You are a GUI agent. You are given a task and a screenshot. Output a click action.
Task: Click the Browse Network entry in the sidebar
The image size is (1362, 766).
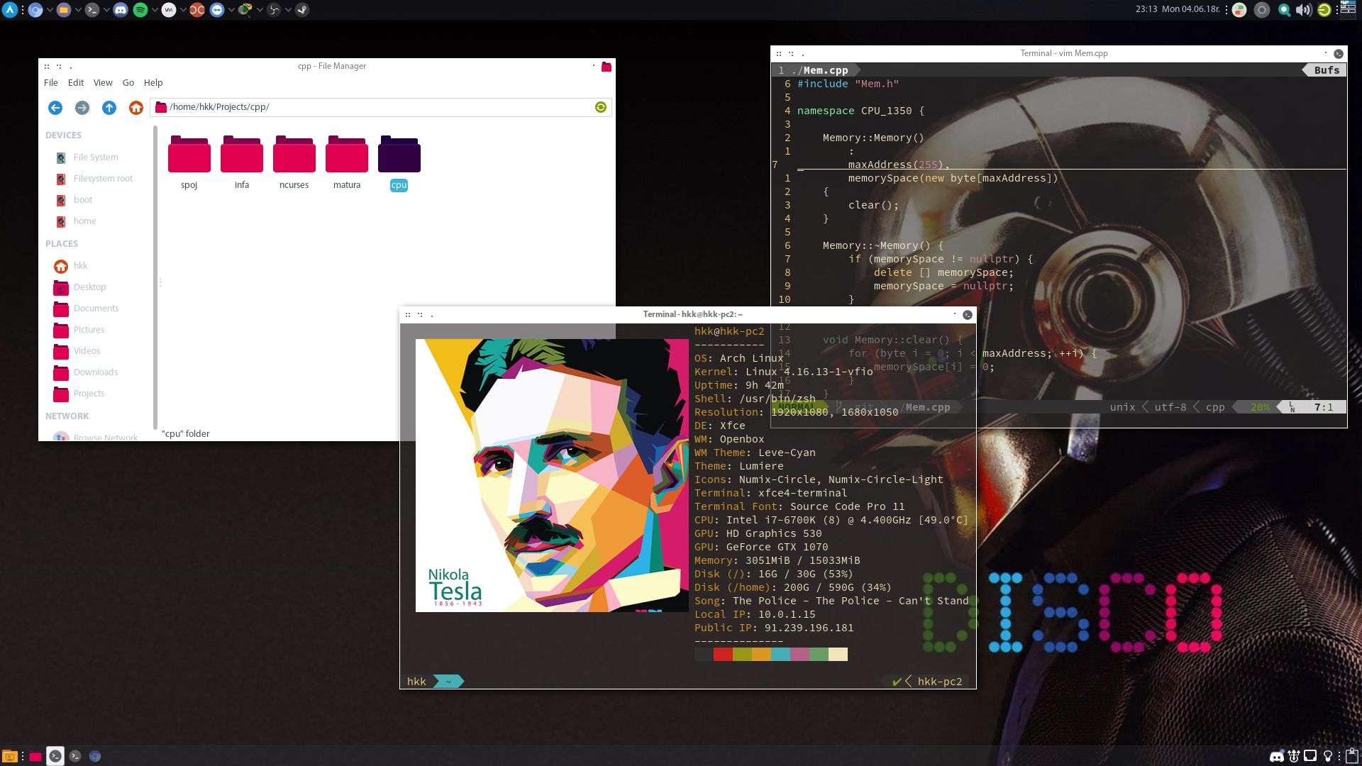click(x=105, y=438)
